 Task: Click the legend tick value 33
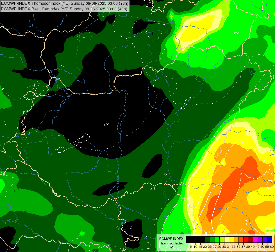click(x=234, y=247)
